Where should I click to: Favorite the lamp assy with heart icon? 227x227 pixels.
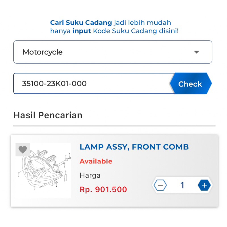click(22, 150)
